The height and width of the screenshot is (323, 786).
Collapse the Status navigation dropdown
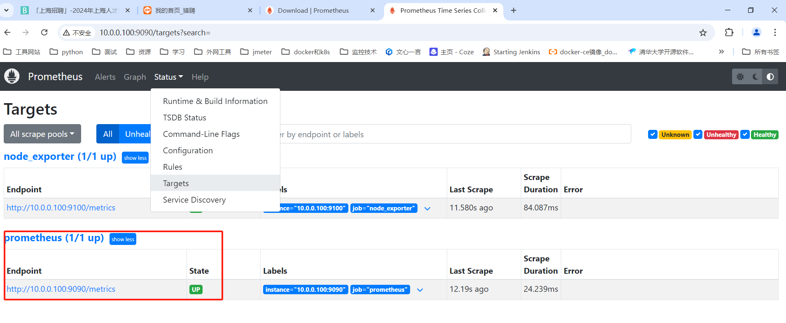pos(168,77)
